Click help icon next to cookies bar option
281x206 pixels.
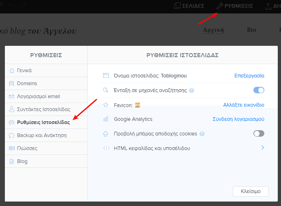pyautogui.click(x=202, y=134)
